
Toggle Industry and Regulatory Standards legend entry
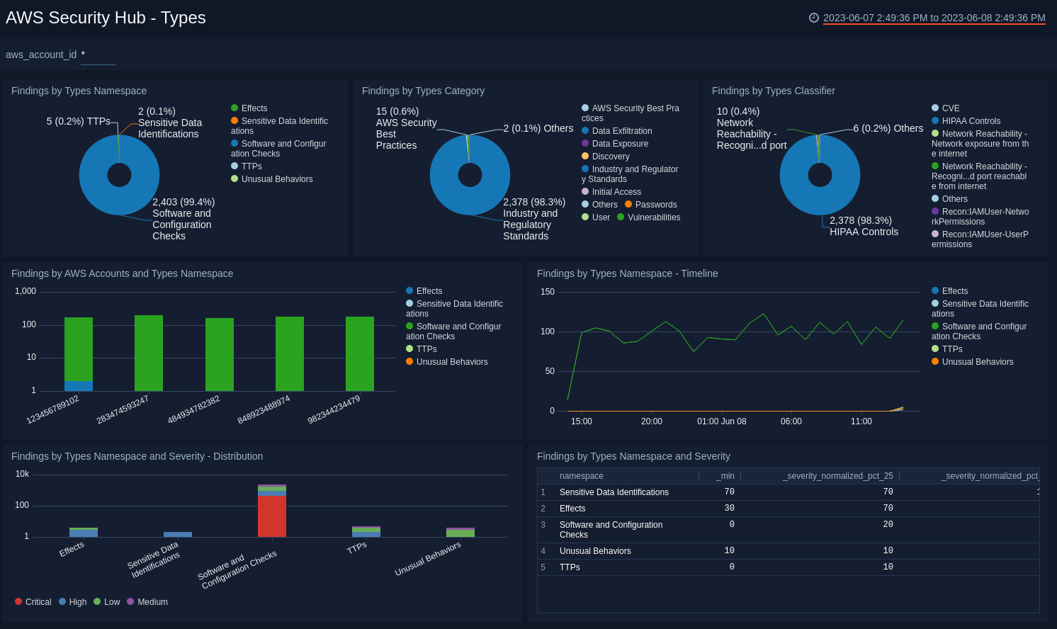630,174
